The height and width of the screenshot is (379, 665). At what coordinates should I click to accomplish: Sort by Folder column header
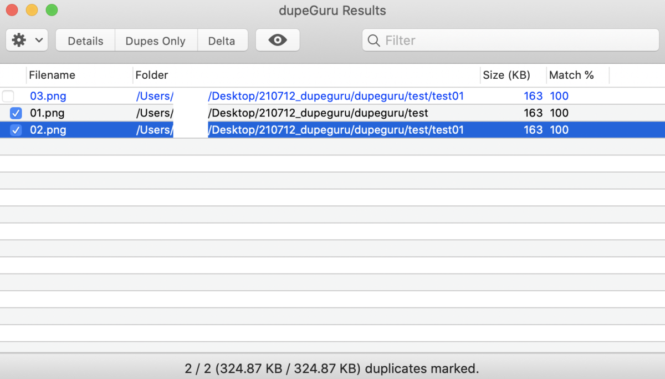(152, 75)
